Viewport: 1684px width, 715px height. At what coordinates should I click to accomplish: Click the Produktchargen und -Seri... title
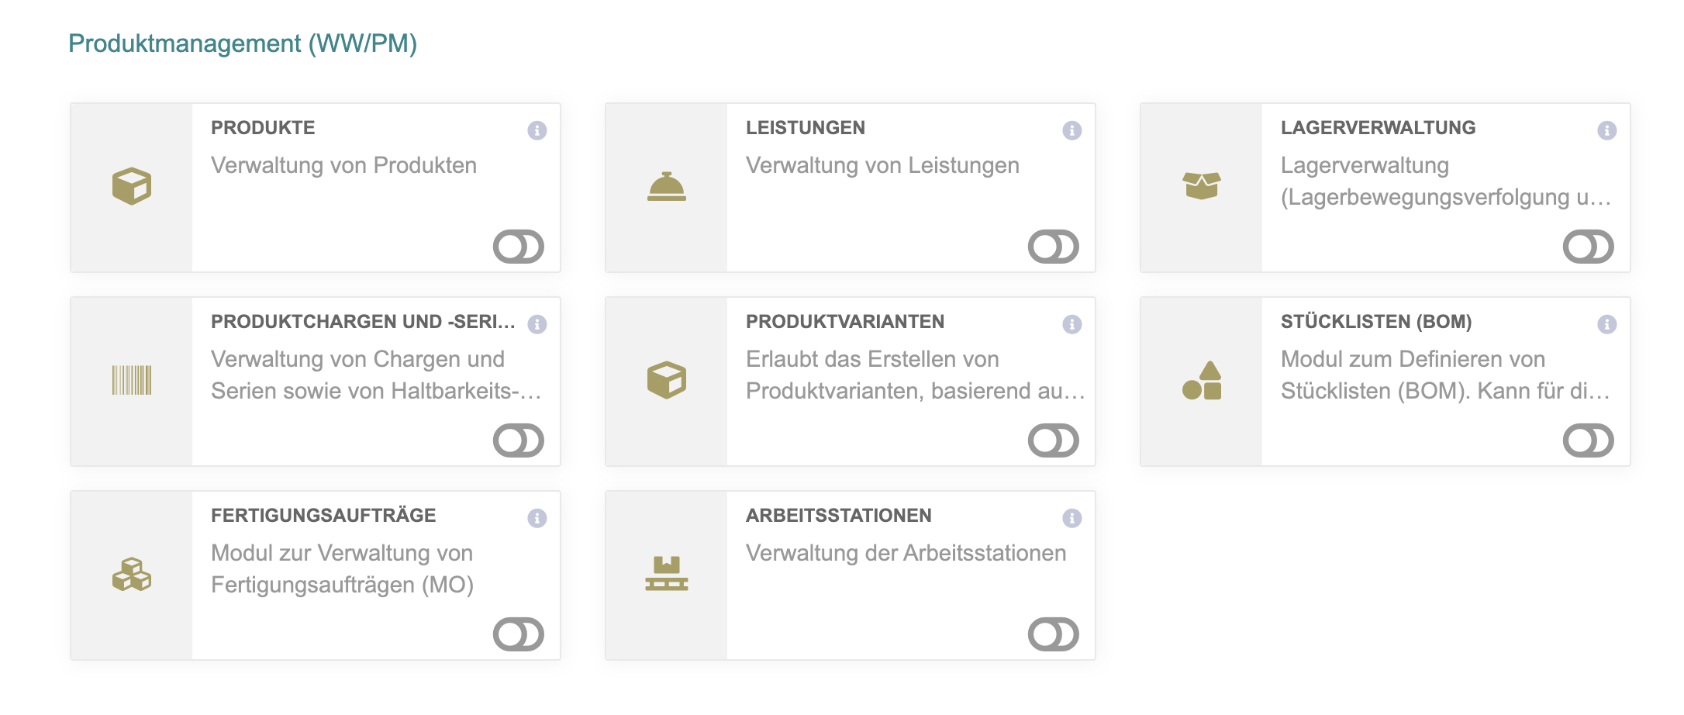(x=363, y=322)
